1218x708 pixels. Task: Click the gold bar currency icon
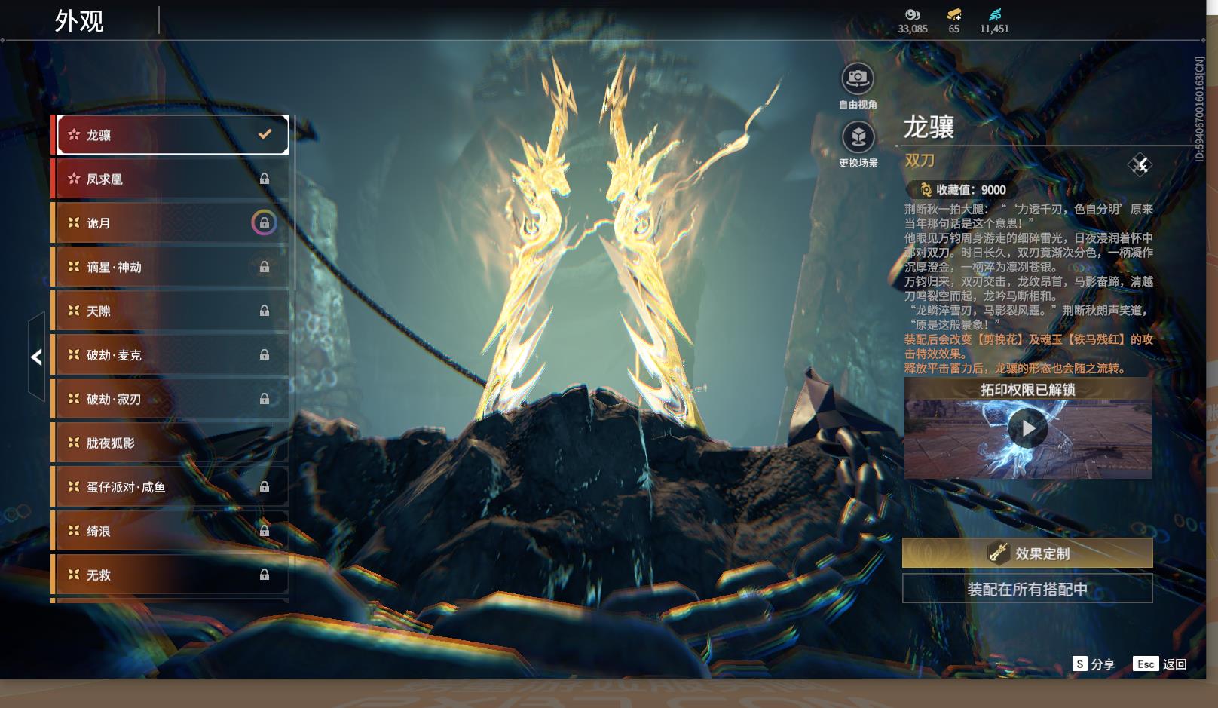(953, 14)
